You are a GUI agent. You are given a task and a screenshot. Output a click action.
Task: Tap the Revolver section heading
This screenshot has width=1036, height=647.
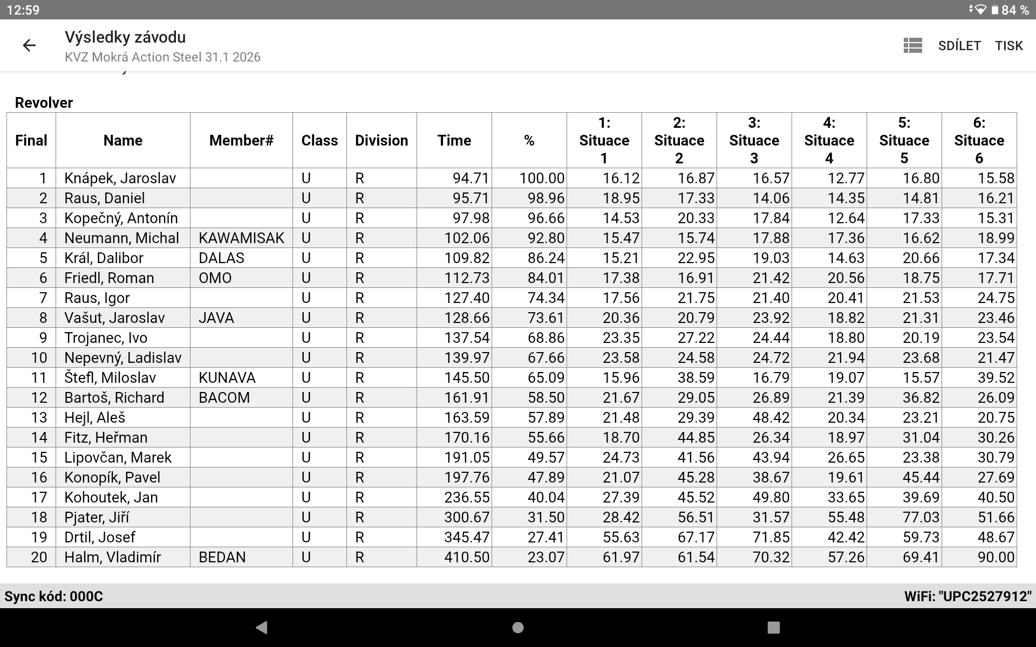pos(44,103)
